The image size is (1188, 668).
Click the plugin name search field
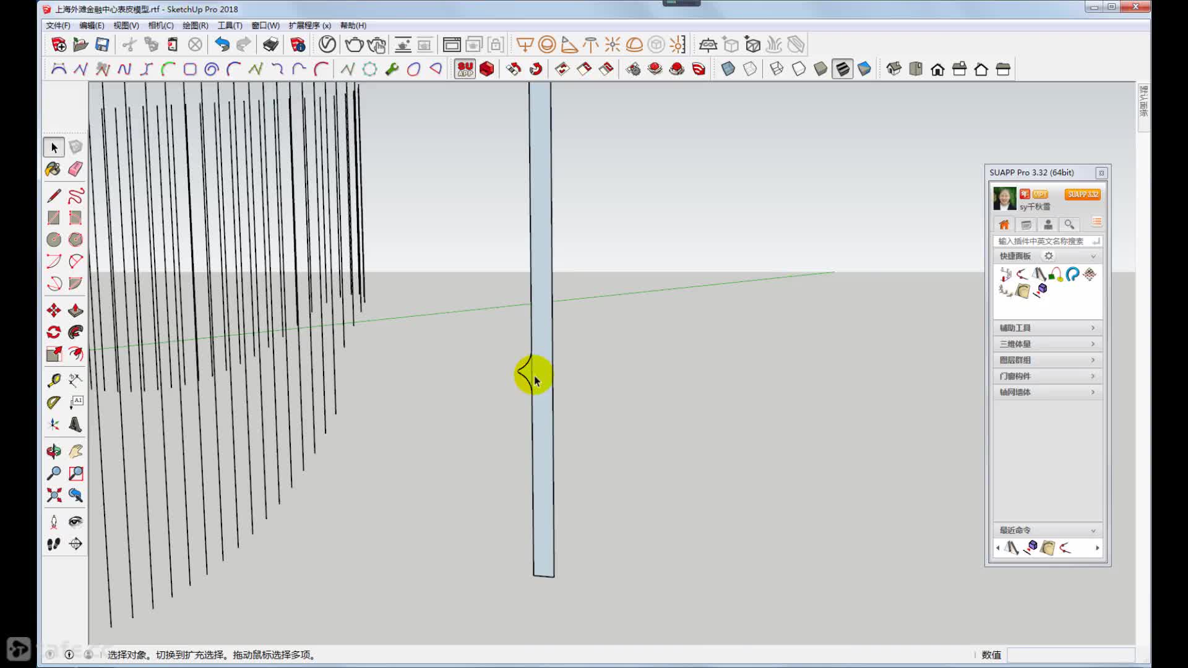point(1048,241)
